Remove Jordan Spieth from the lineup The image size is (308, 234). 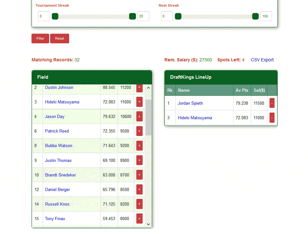click(x=272, y=103)
